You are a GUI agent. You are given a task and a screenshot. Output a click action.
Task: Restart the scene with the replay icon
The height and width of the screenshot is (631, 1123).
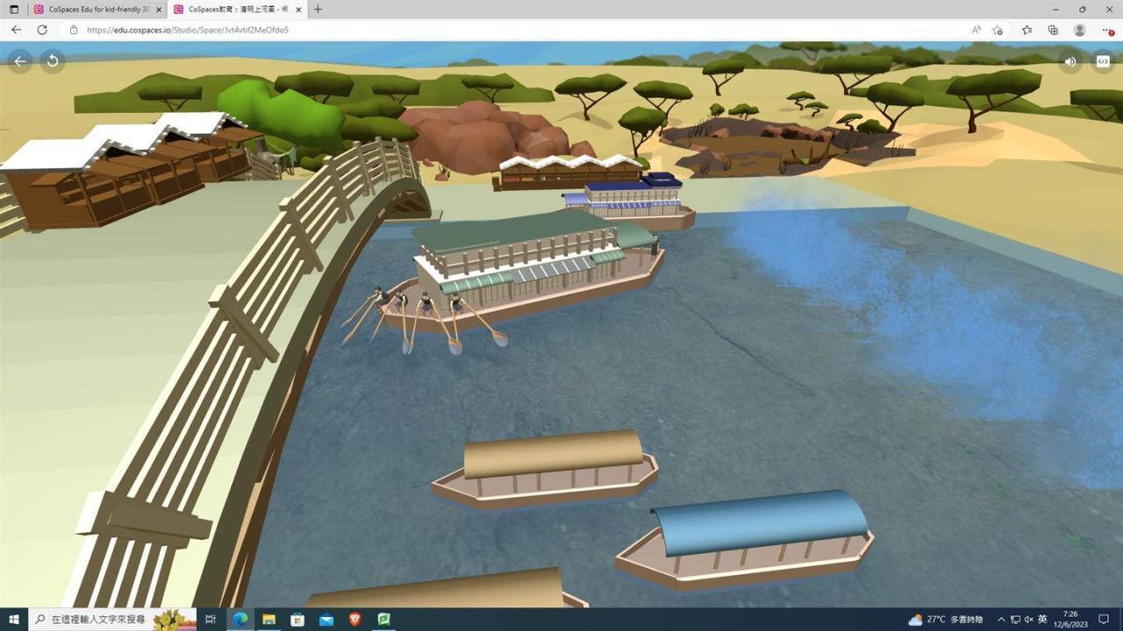(x=53, y=61)
